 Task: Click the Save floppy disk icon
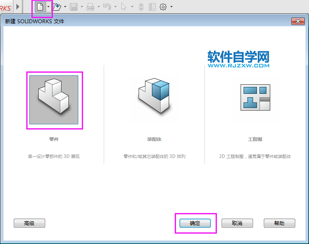pos(74,7)
